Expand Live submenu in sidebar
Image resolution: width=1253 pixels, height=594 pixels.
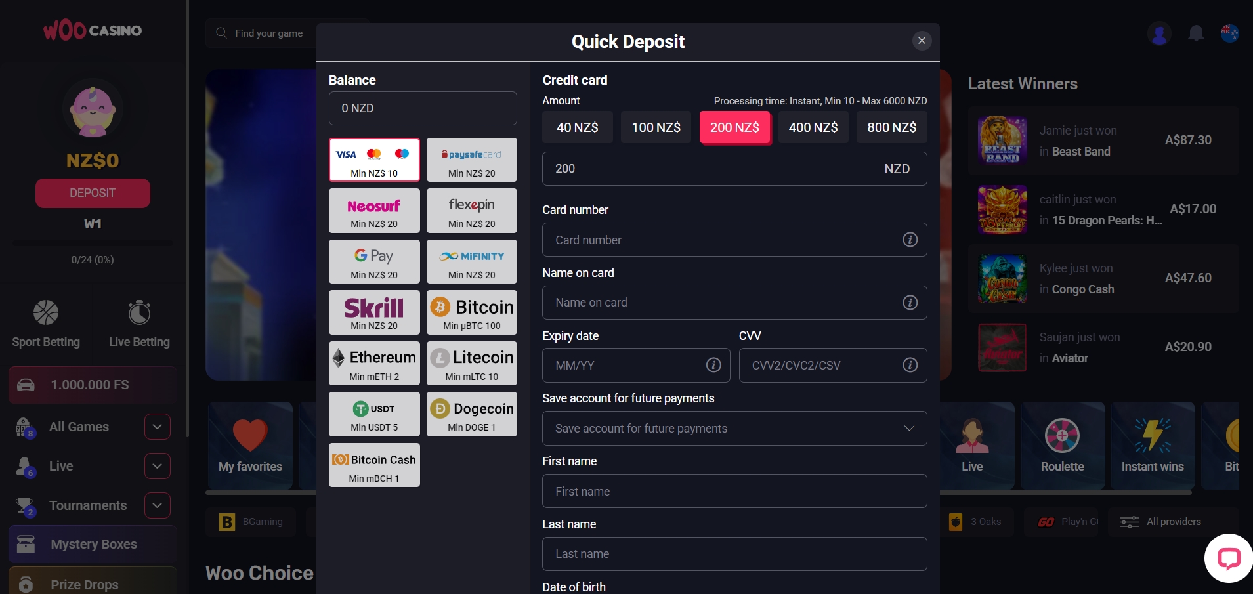[158, 466]
